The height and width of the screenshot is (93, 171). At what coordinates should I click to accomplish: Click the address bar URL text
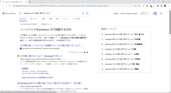point(62,6)
